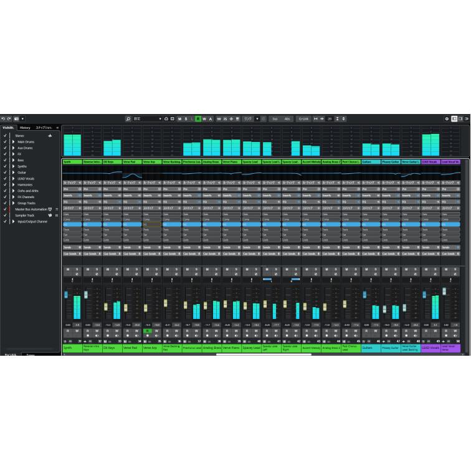Image resolution: width=471 pixels, height=471 pixels.
Task: Adjust the Synth channel volume fader
Action: coord(66,295)
